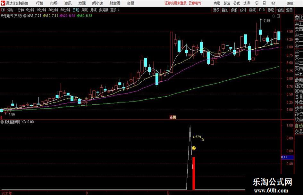
Task: Click the 画线 drawing toolbar button
Action: [252, 10]
